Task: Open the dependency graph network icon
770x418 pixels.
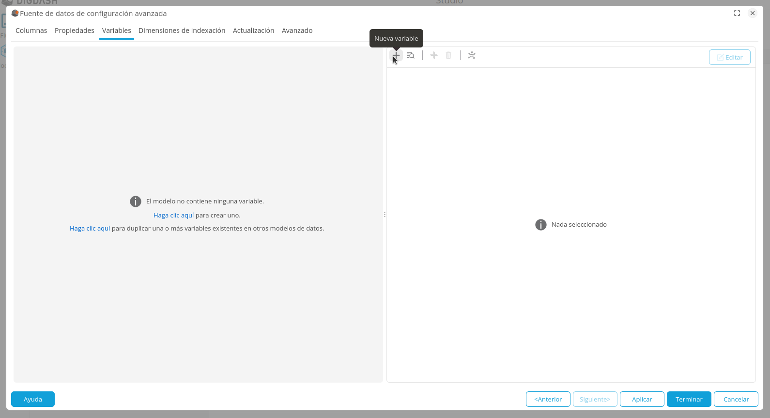Action: coord(472,56)
